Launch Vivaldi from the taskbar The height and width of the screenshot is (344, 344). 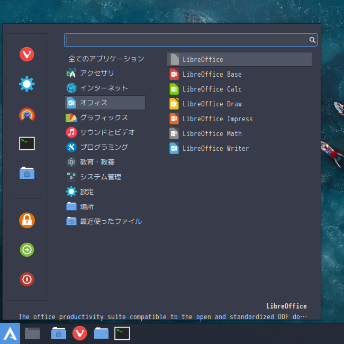coord(79,333)
